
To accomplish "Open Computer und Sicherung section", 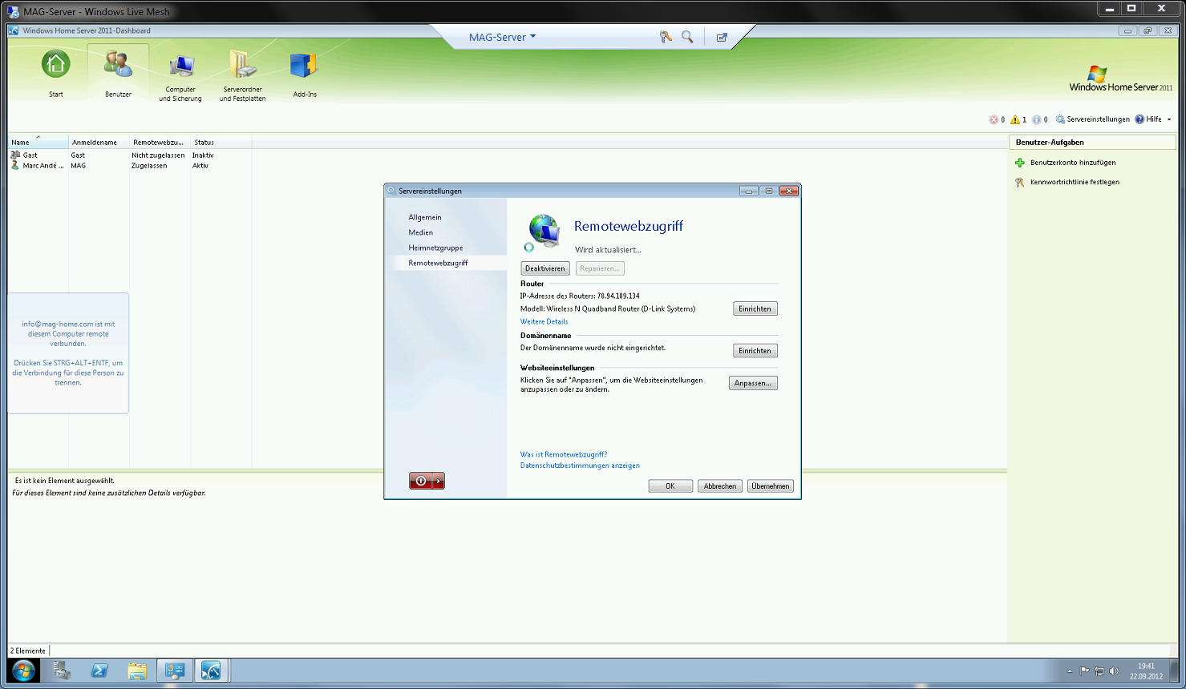I will (x=180, y=79).
